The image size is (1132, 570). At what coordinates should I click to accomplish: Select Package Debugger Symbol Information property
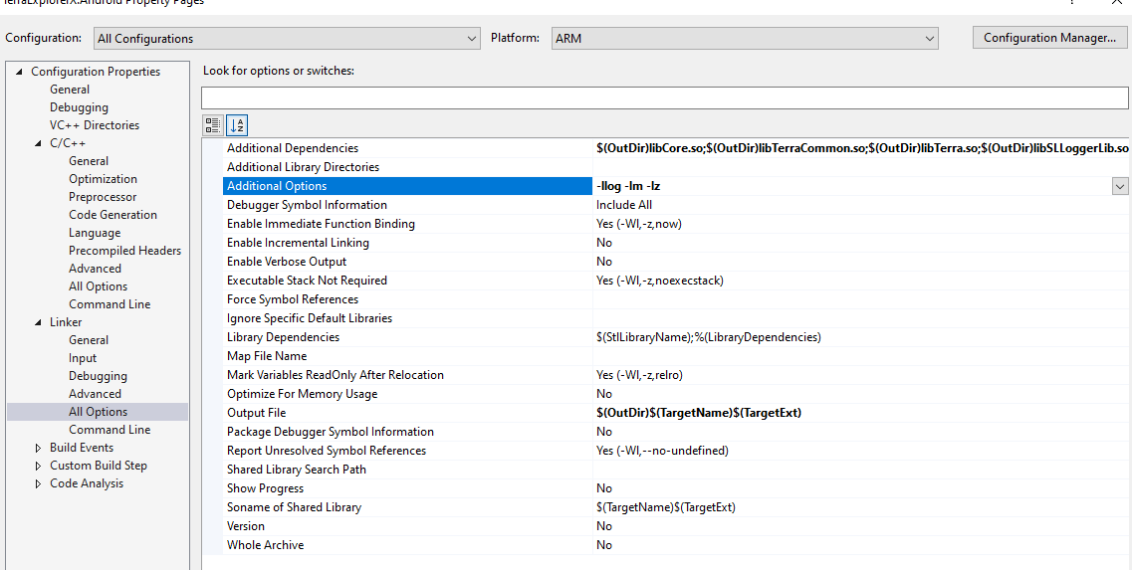[330, 432]
